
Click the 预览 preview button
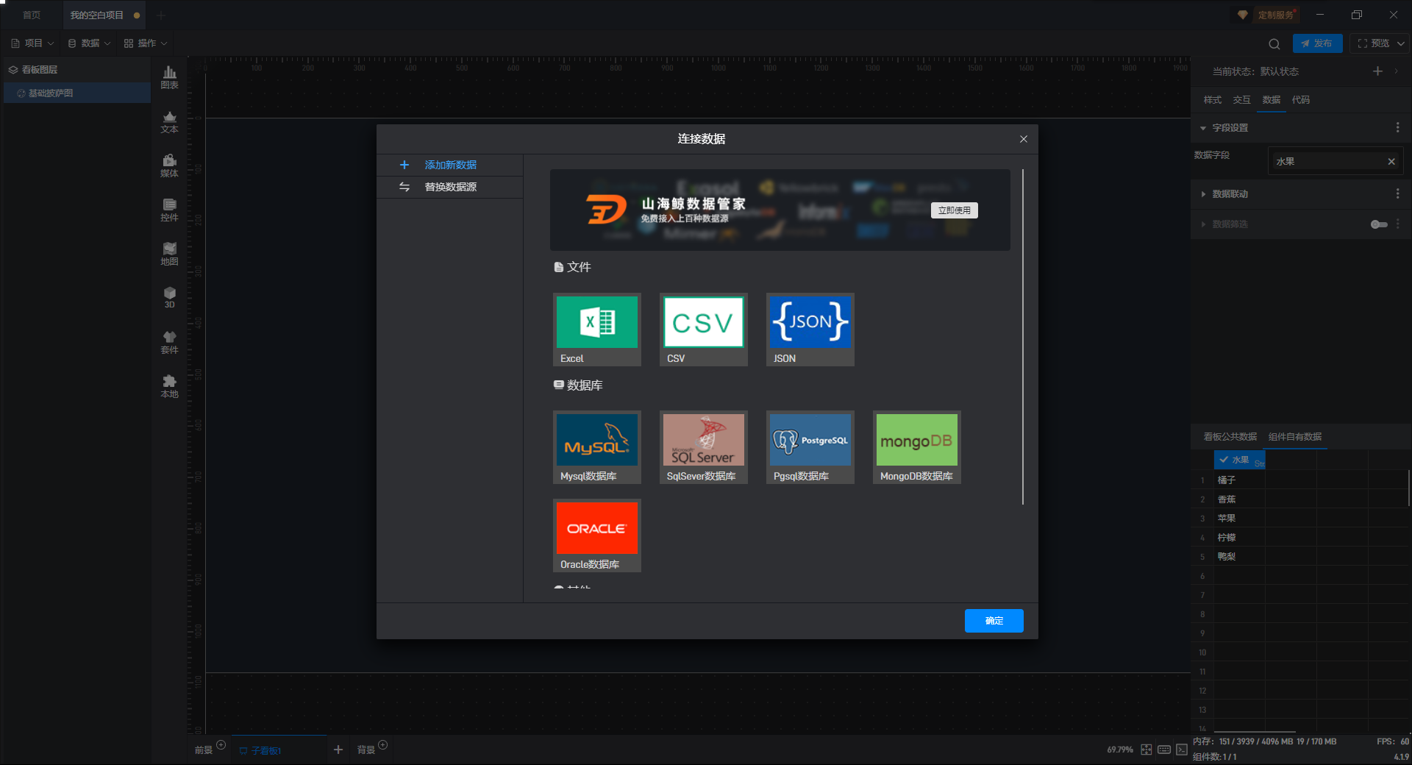pos(1373,43)
